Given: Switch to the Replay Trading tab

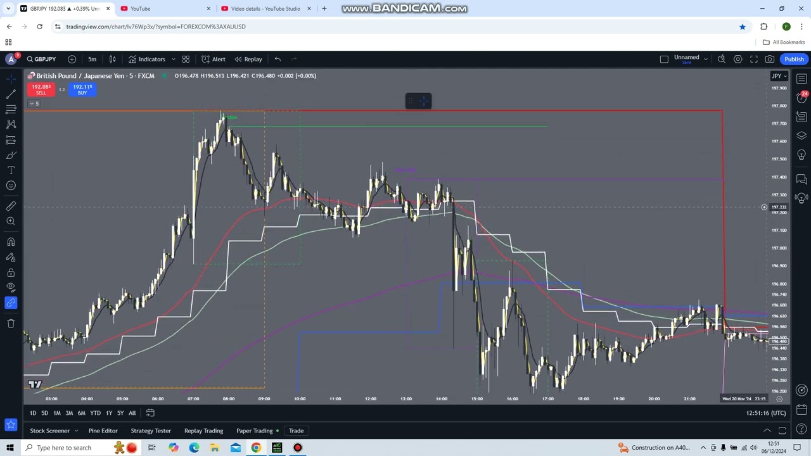Looking at the screenshot, I should click(x=203, y=431).
